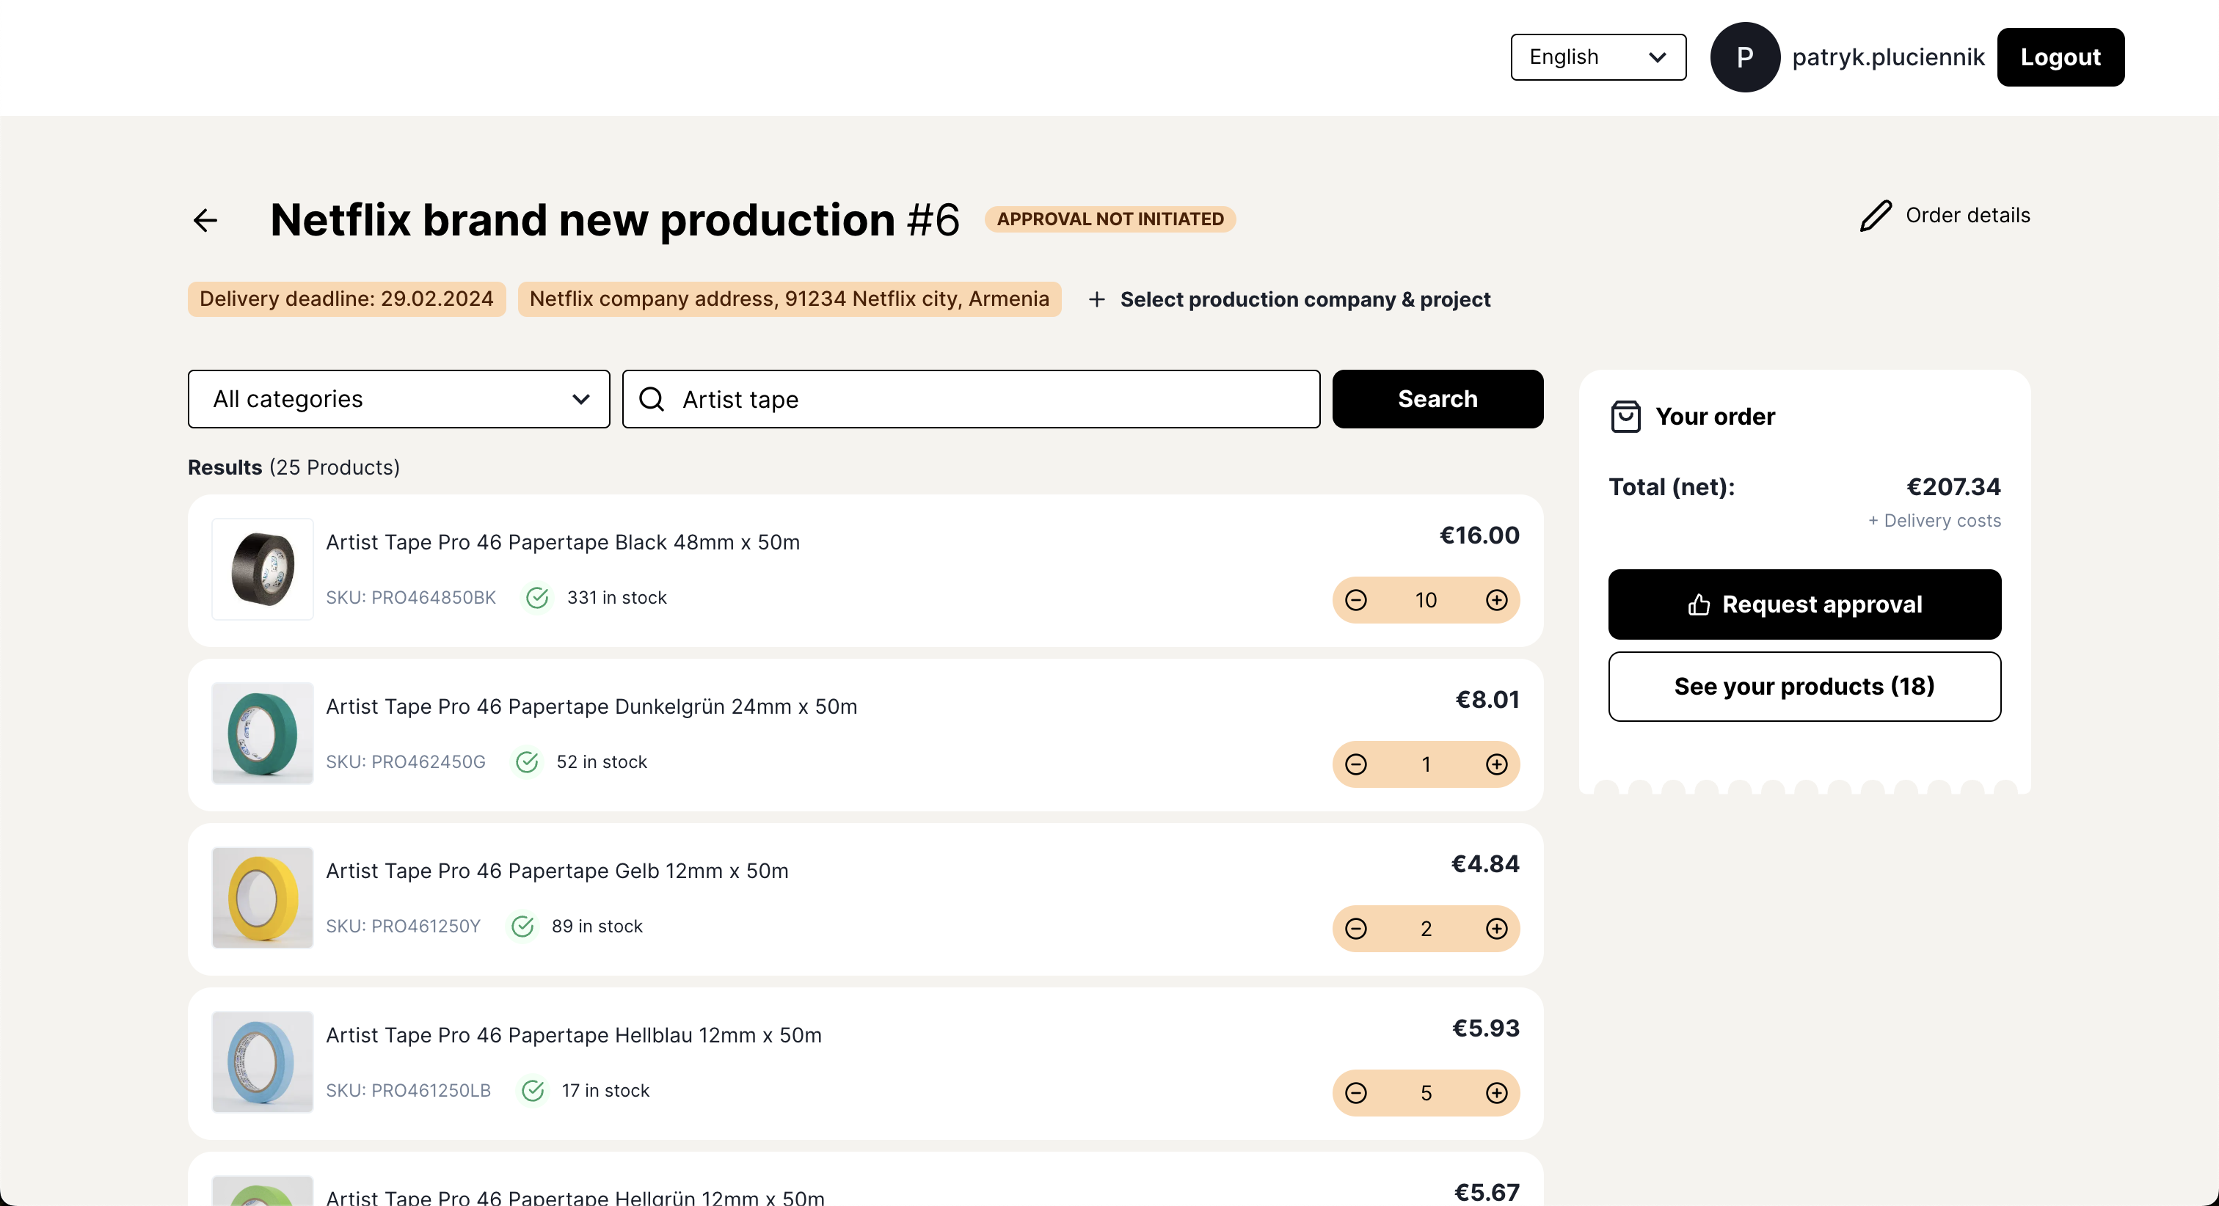Click the stock check icon for 89 in stock

pyautogui.click(x=523, y=927)
